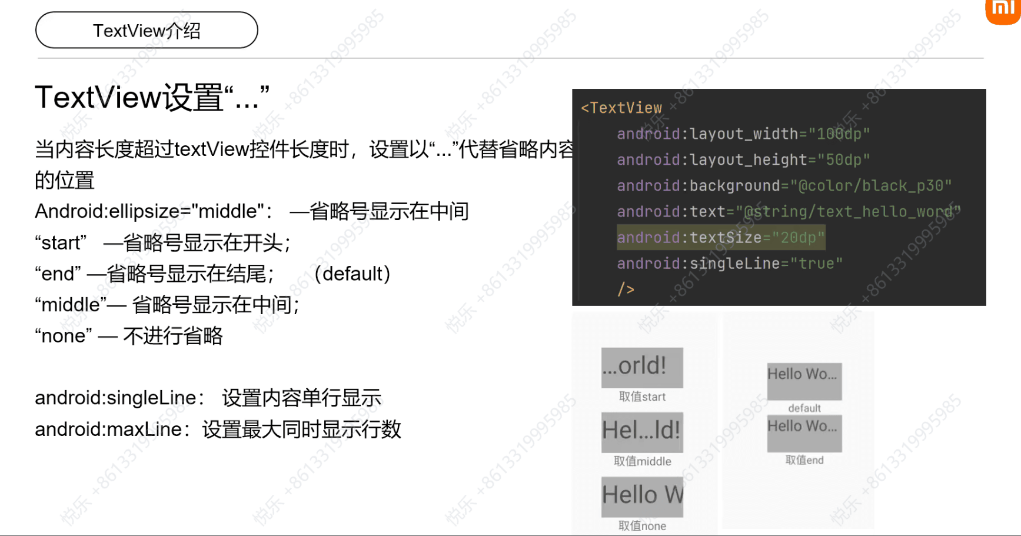Click the android:layout_width="100dp" code line

point(743,134)
